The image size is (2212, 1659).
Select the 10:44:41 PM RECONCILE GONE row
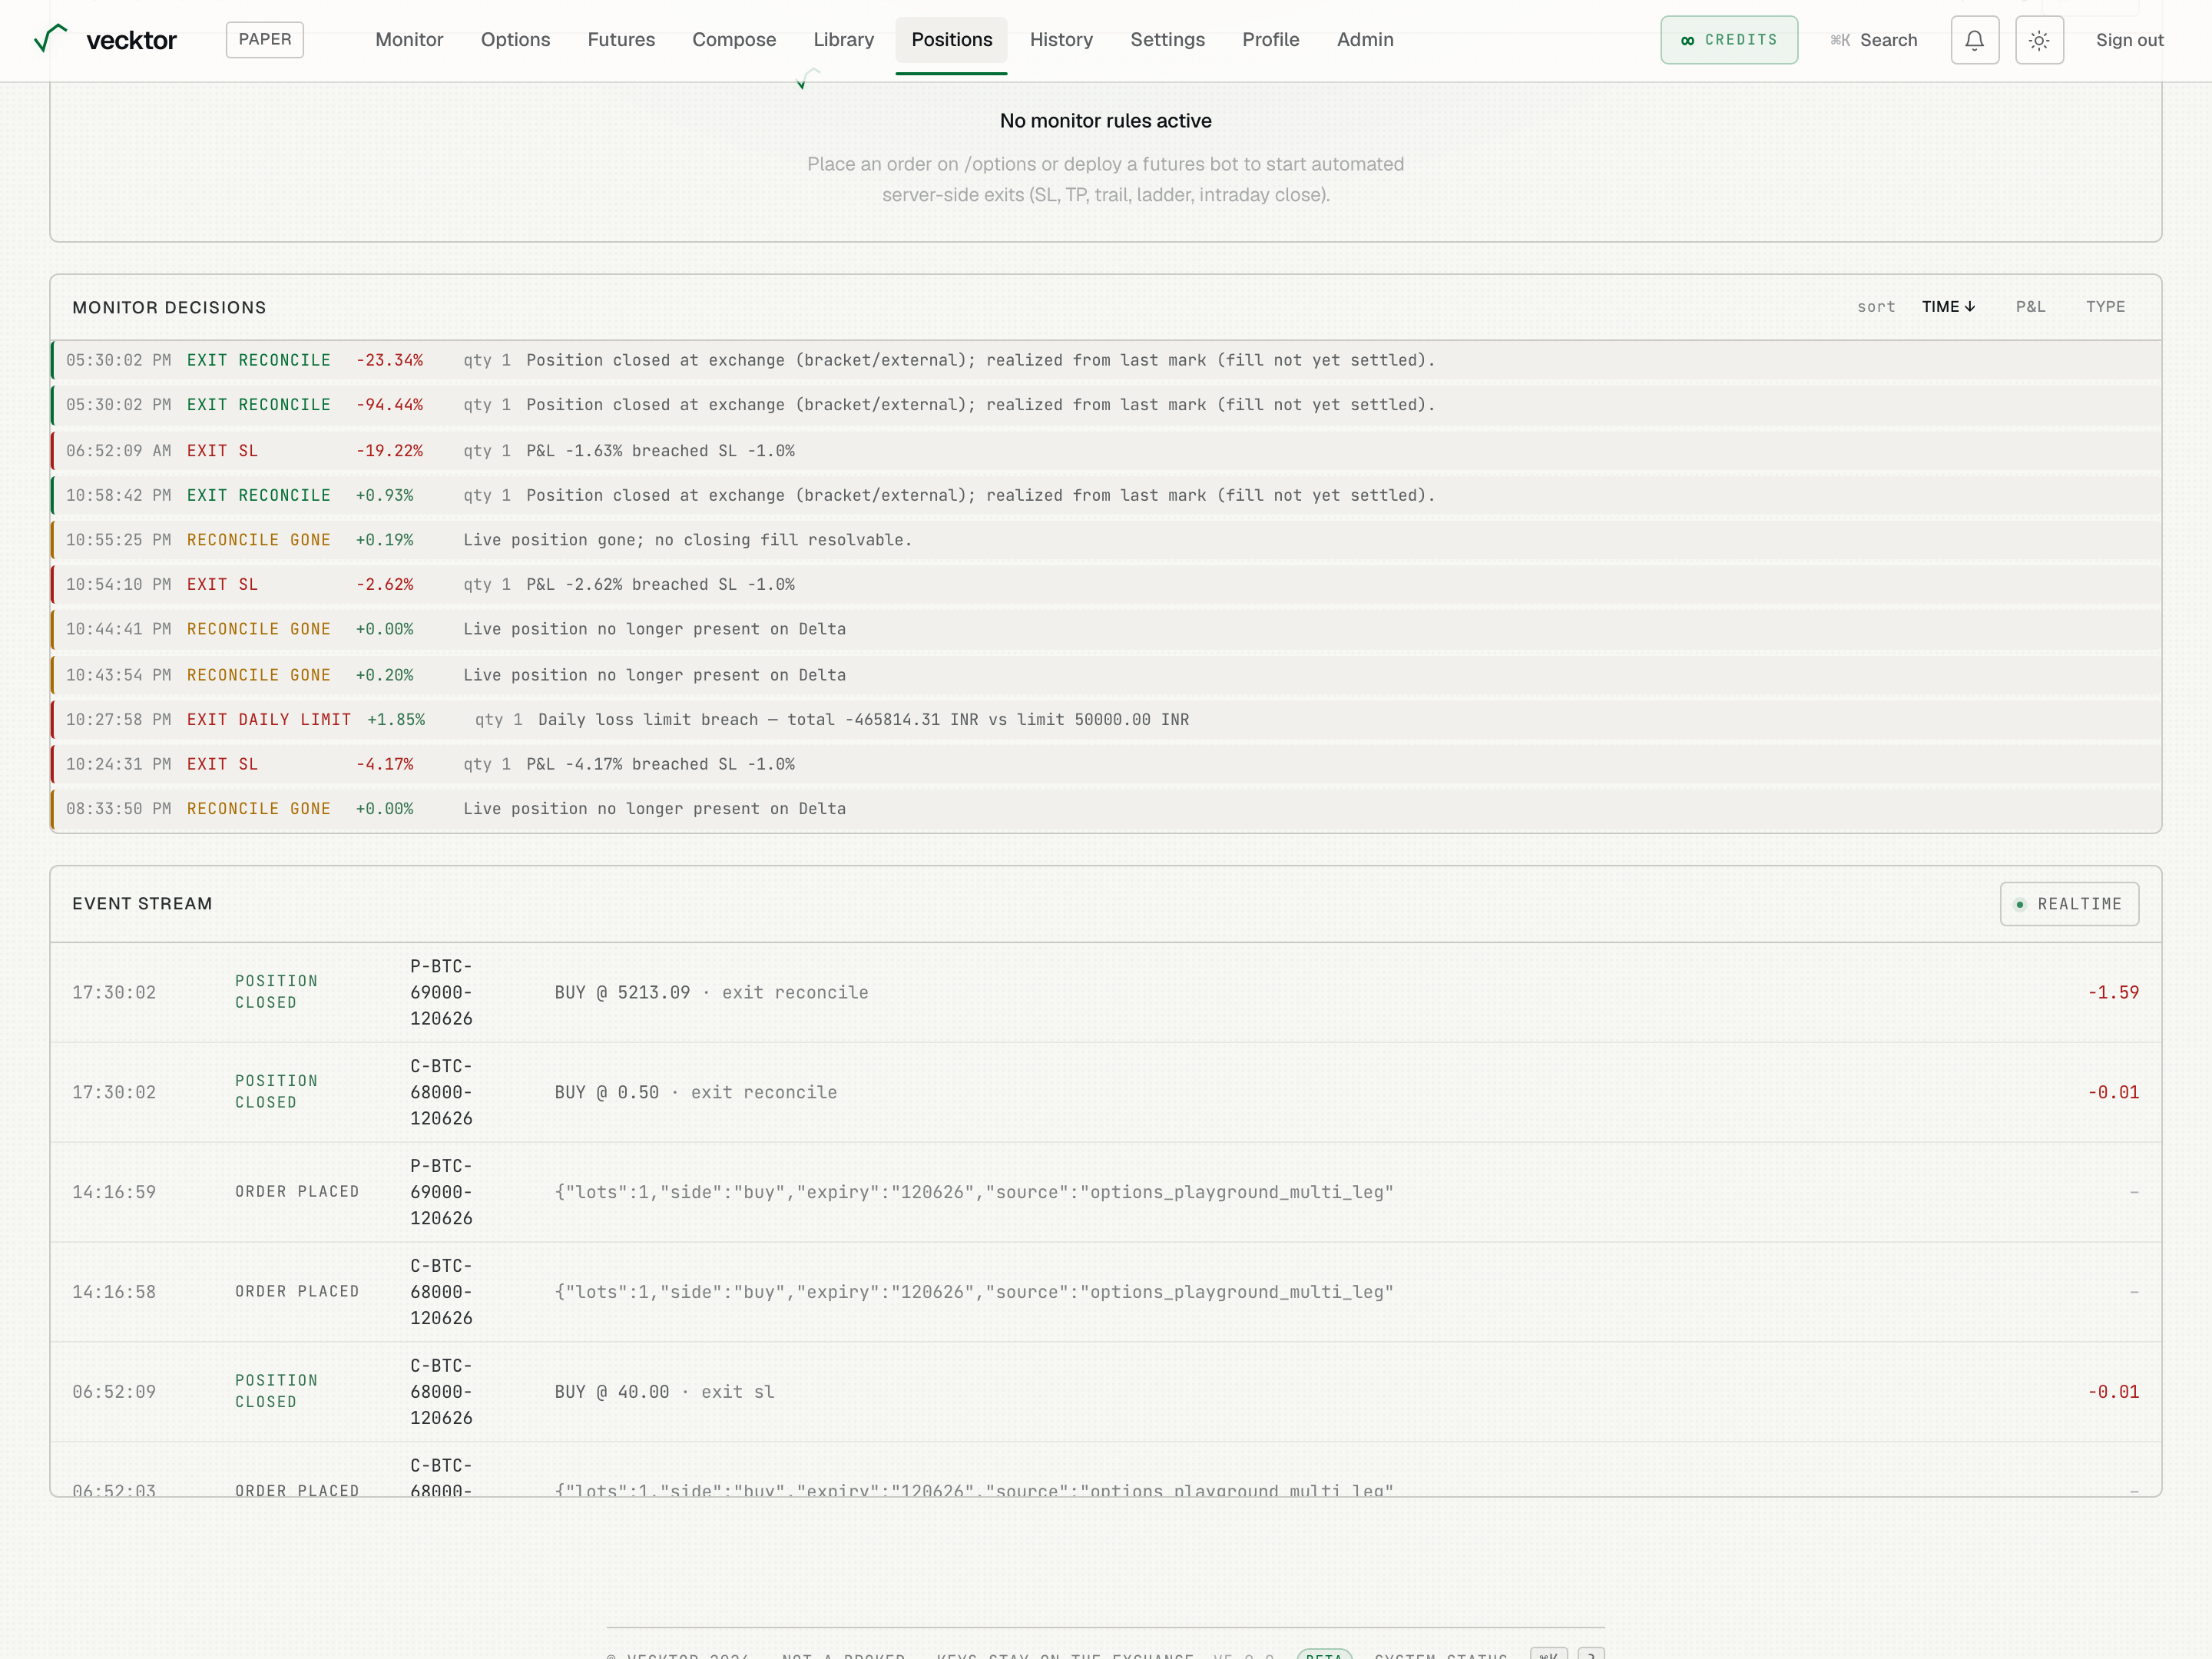(x=1106, y=629)
